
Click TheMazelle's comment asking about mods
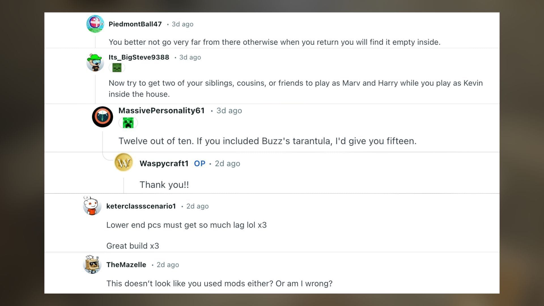[x=219, y=283]
